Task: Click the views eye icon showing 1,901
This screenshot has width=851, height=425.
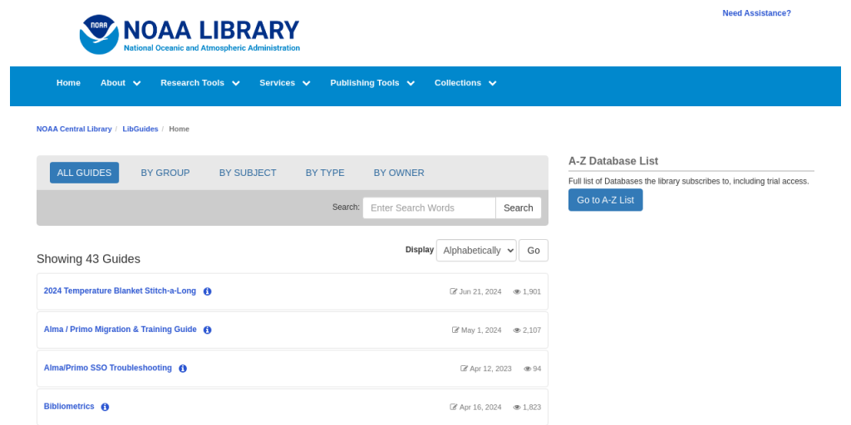Action: pos(517,291)
